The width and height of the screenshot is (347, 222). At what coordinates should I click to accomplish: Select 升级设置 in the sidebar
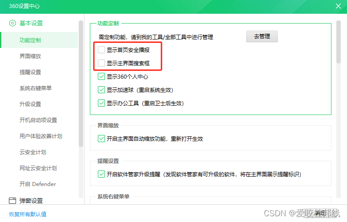(x=30, y=104)
